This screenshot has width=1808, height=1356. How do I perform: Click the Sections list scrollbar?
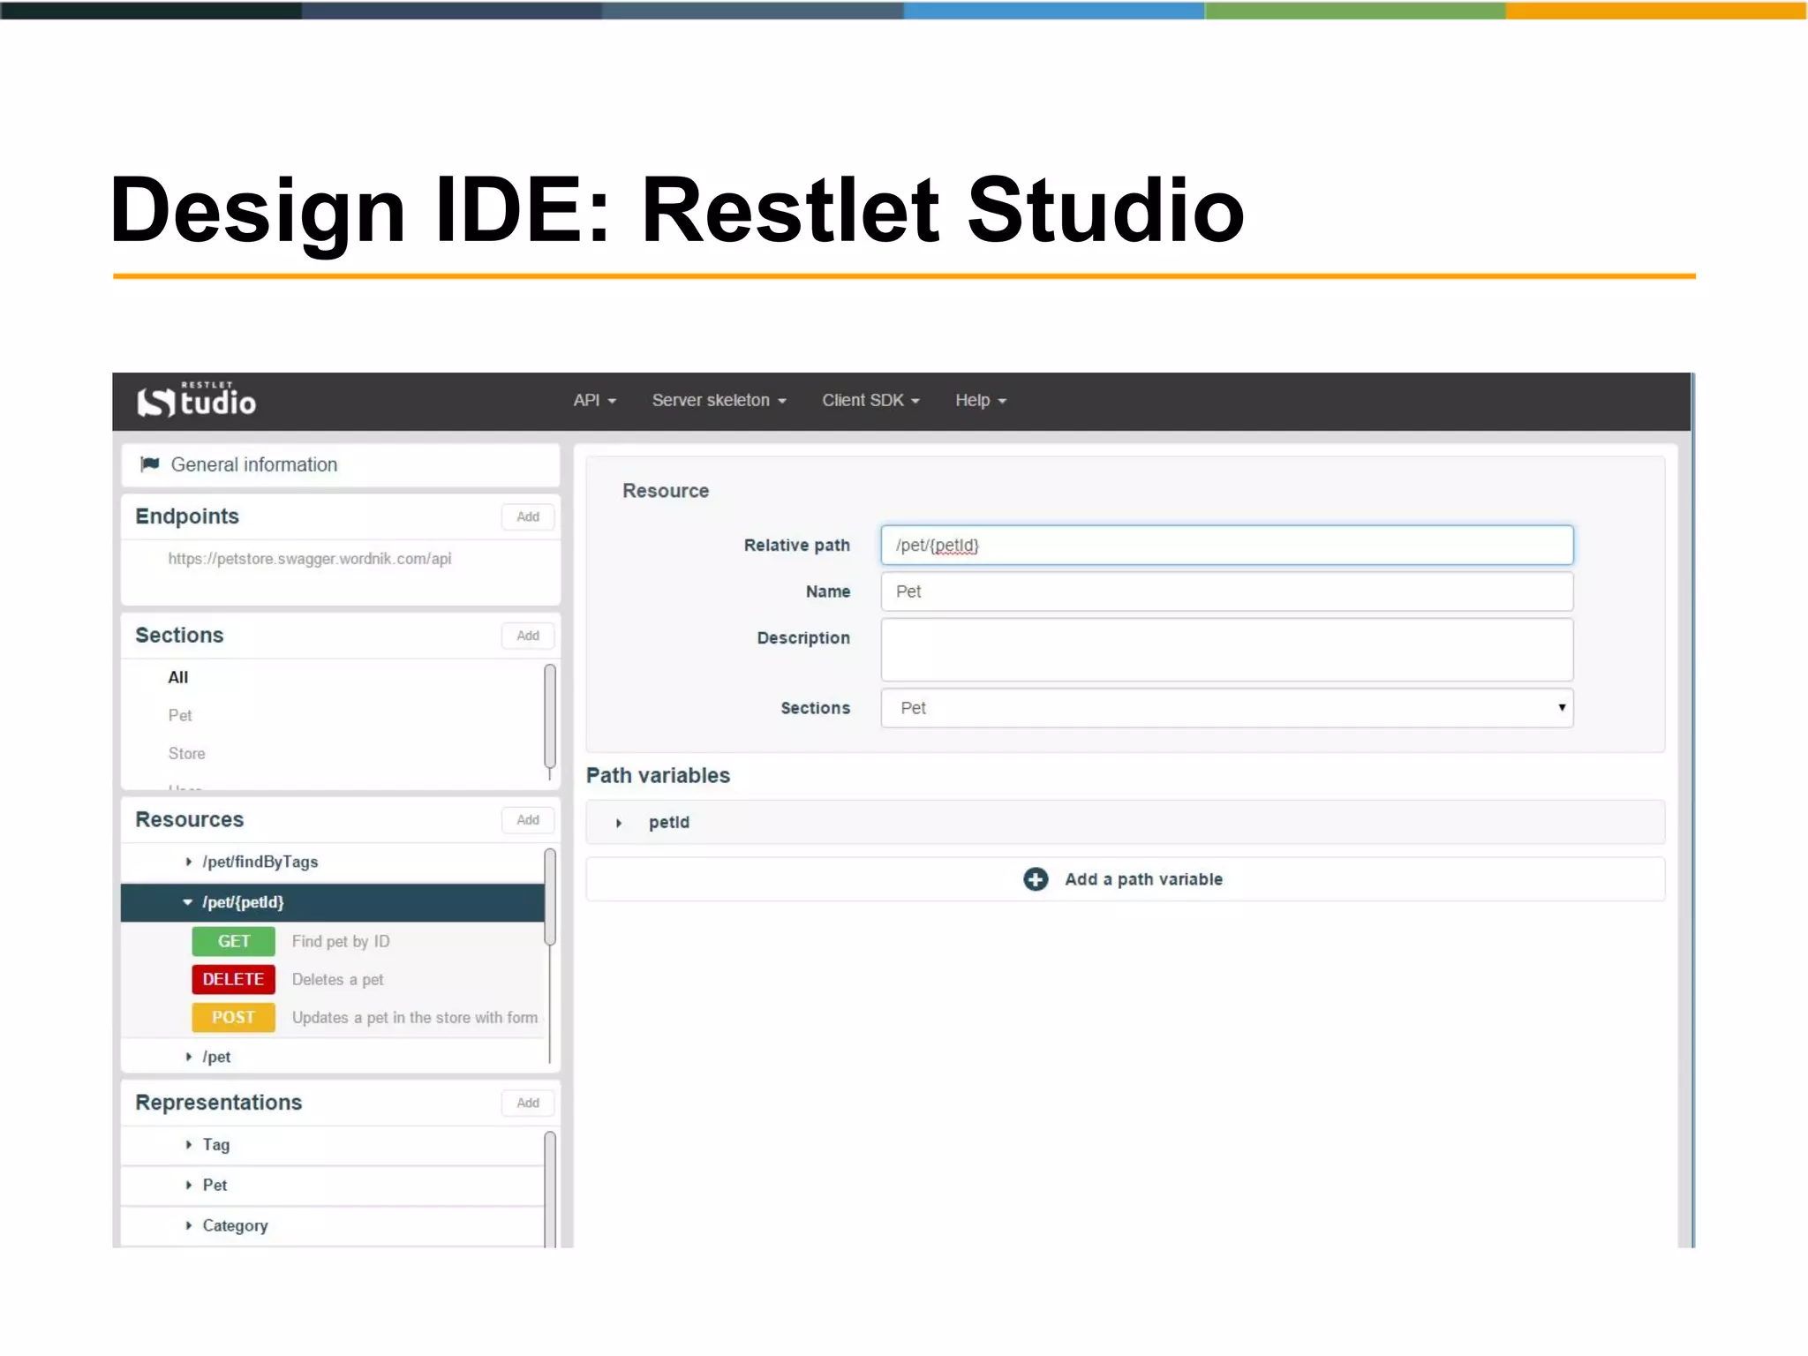click(x=550, y=717)
